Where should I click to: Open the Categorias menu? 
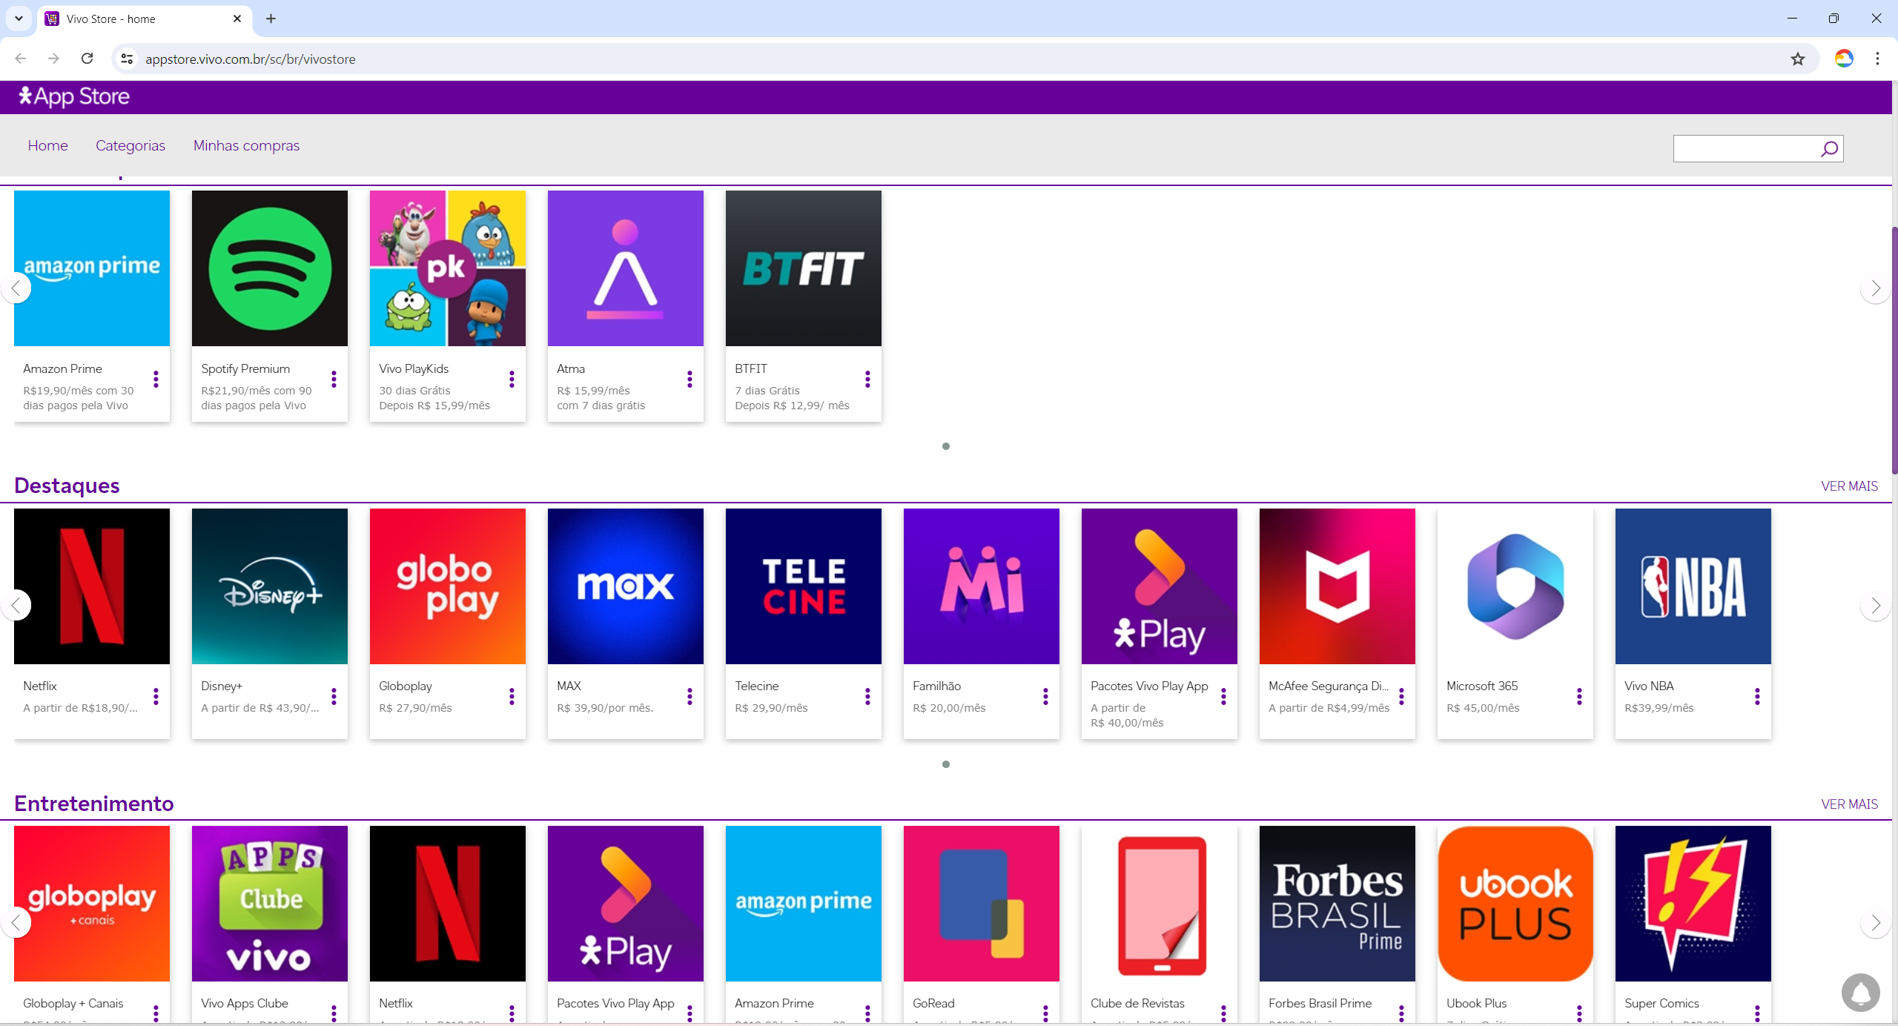tap(130, 145)
